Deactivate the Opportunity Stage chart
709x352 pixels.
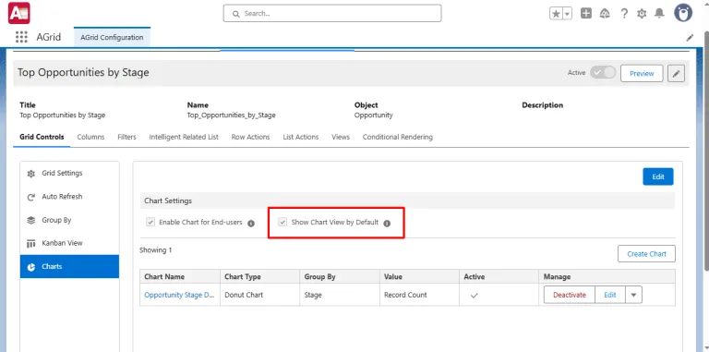coord(570,295)
